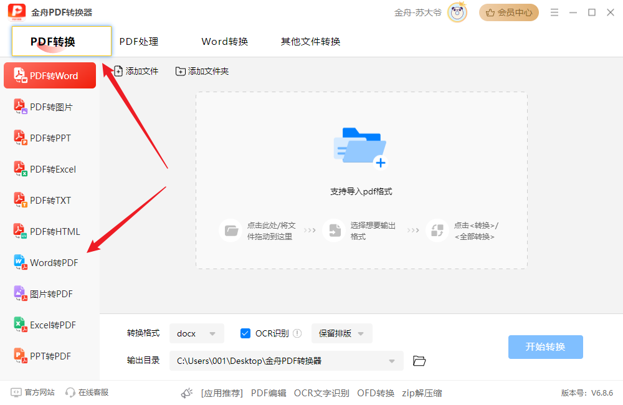The width and height of the screenshot is (623, 405).
Task: Click the 在线客服 headset icon
Action: click(x=70, y=393)
